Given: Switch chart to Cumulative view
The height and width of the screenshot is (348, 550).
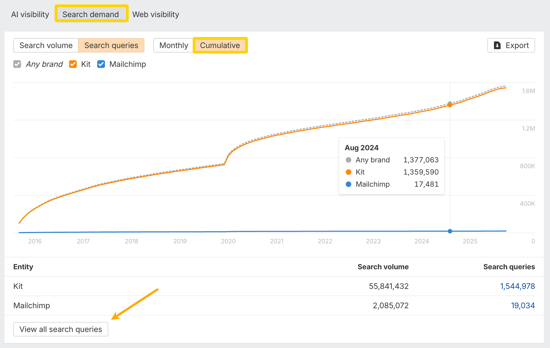Looking at the screenshot, I should (220, 45).
